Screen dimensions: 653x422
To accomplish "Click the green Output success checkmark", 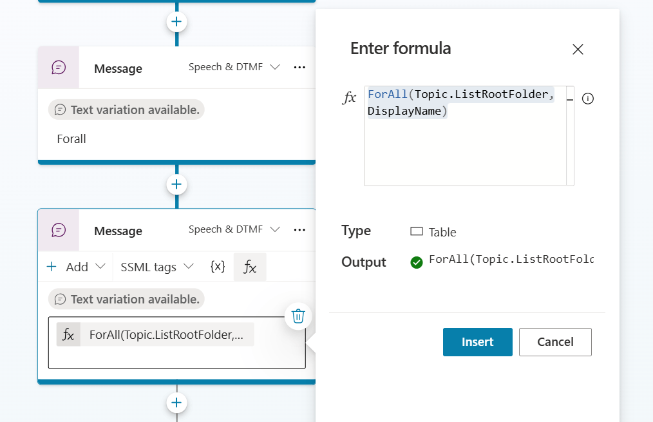I will click(x=417, y=262).
